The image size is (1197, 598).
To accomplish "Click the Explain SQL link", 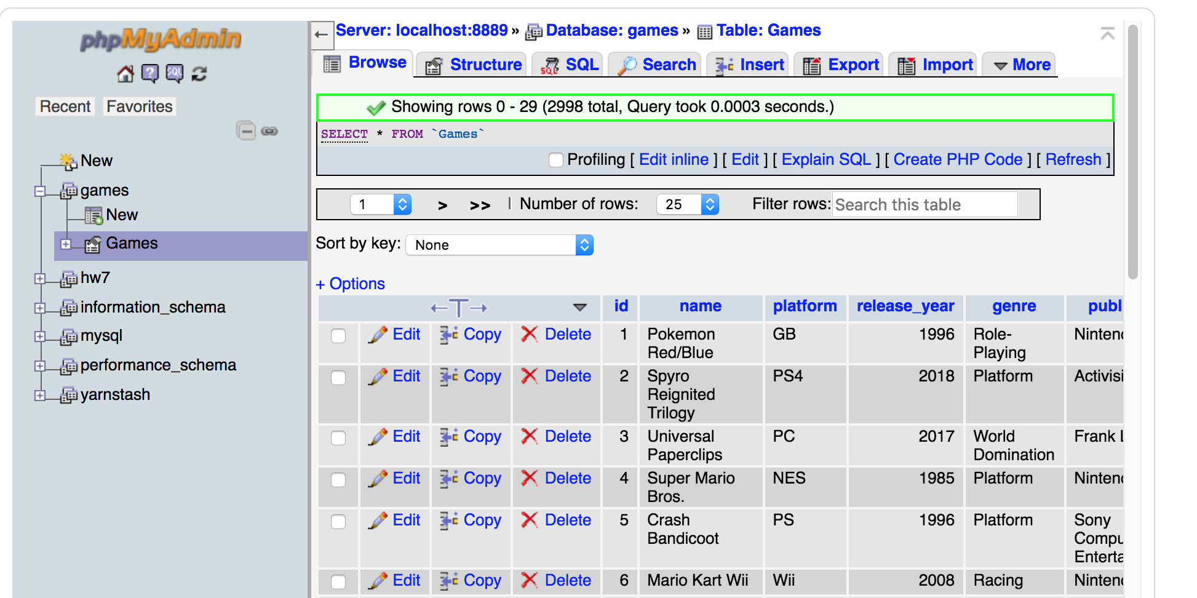I will [x=825, y=160].
